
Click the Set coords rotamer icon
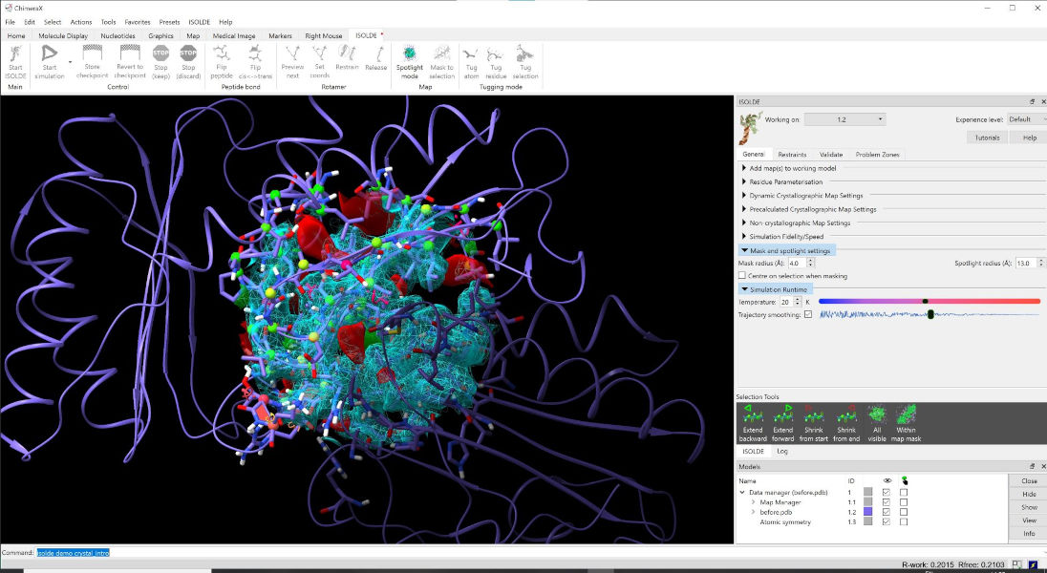pyautogui.click(x=320, y=53)
